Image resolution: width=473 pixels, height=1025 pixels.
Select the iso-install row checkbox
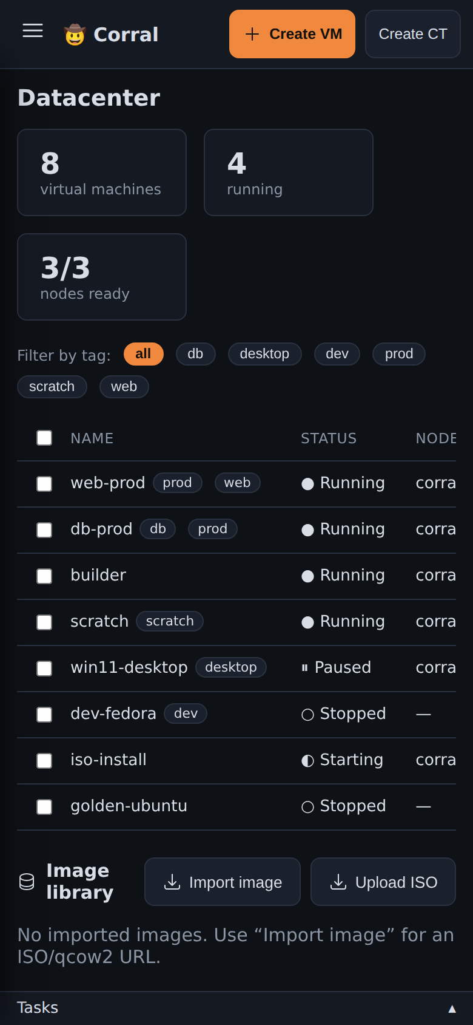coord(44,761)
